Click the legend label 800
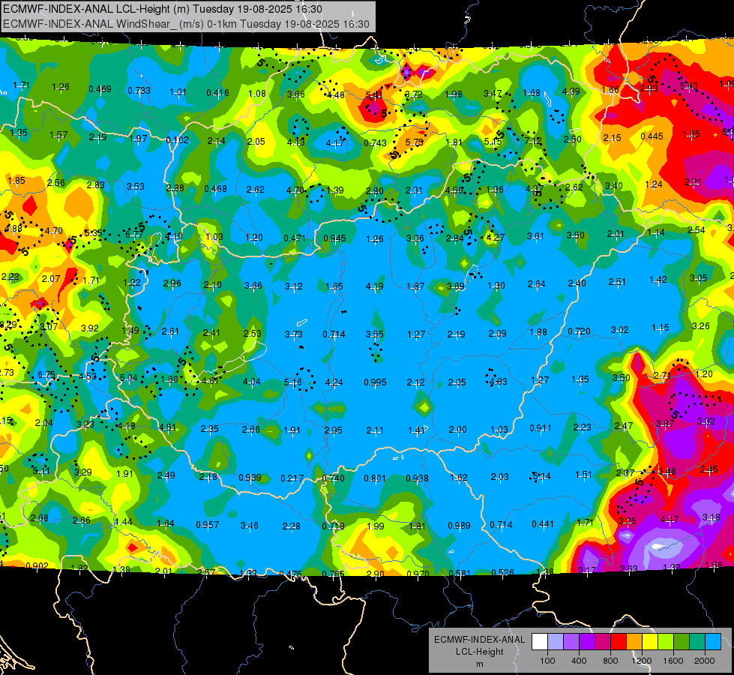Image resolution: width=734 pixels, height=675 pixels. click(610, 661)
